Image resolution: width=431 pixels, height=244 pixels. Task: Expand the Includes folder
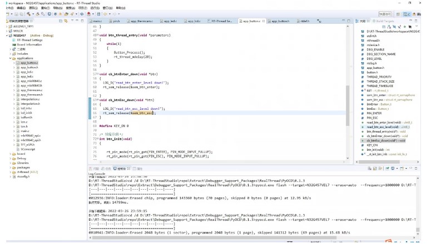10,54
